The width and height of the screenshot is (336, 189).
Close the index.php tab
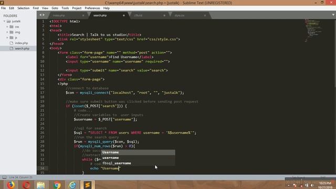point(83,15)
